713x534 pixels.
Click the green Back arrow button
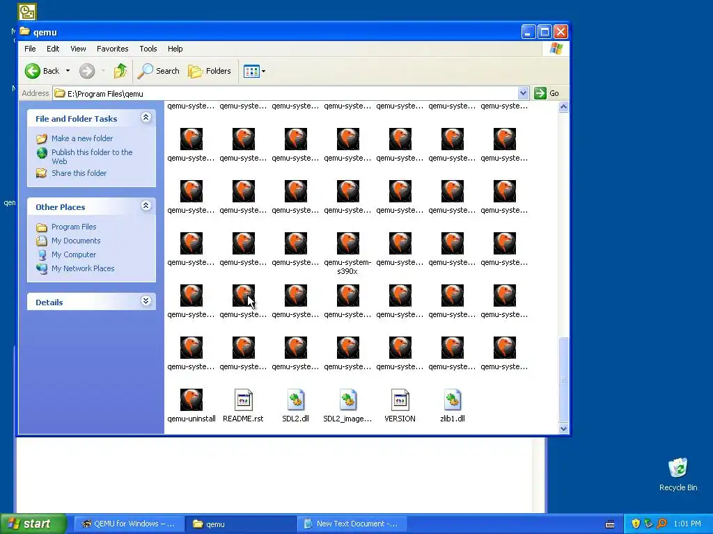coord(33,71)
